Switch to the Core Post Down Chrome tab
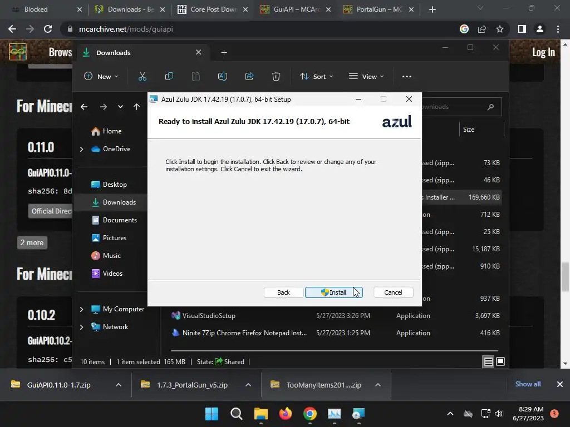This screenshot has width=570, height=427. pos(212,9)
